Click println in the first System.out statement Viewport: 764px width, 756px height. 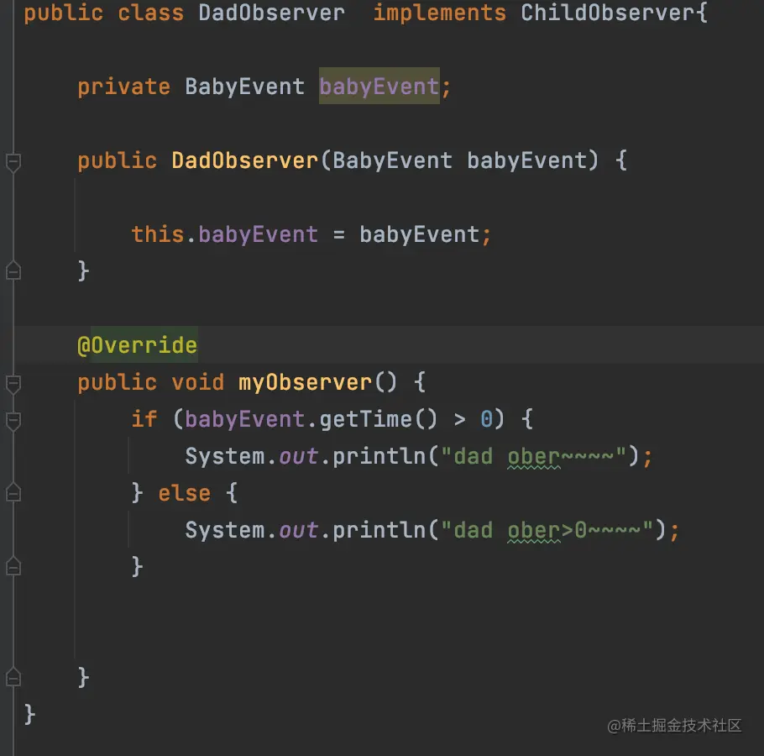pos(379,456)
